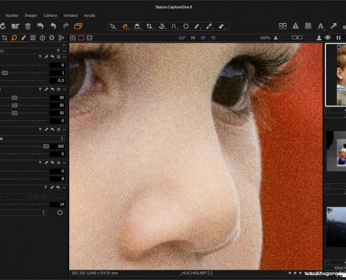Open the metadata info tool tab
The height and width of the screenshot is (280, 346).
[x=43, y=38]
